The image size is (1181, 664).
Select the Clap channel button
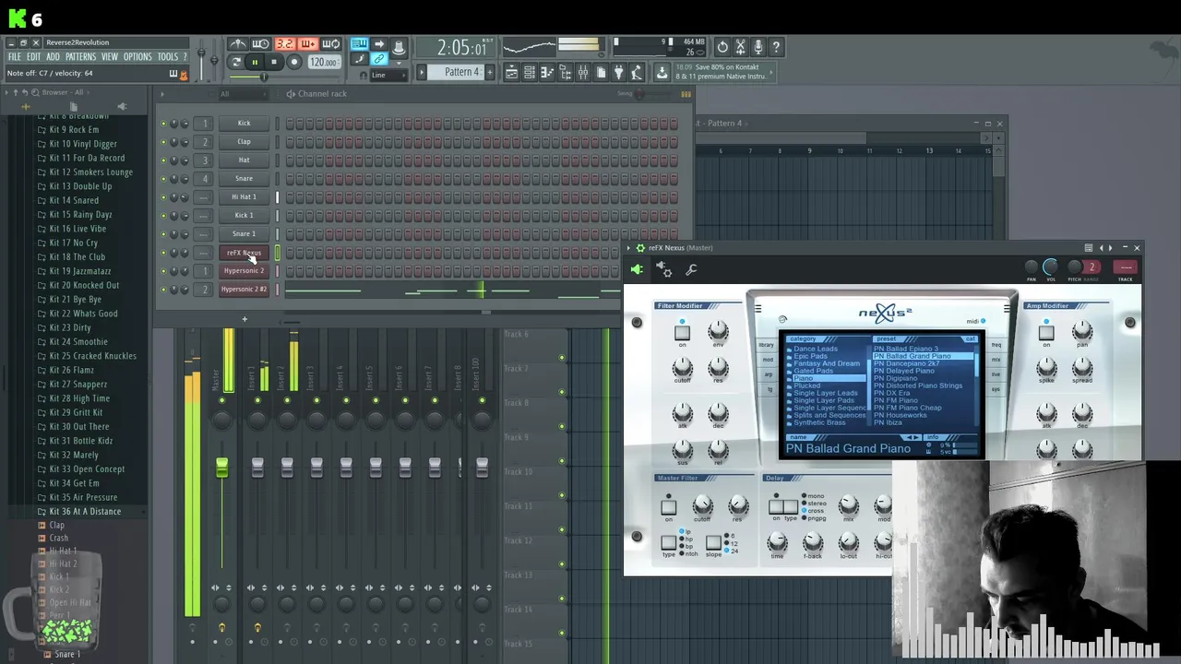tap(244, 142)
